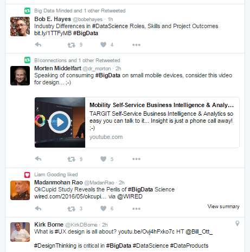Image resolution: width=250 pixels, height=252 pixels.
Task: Open more options on Bob Hayes tweet
Action: [x=136, y=45]
